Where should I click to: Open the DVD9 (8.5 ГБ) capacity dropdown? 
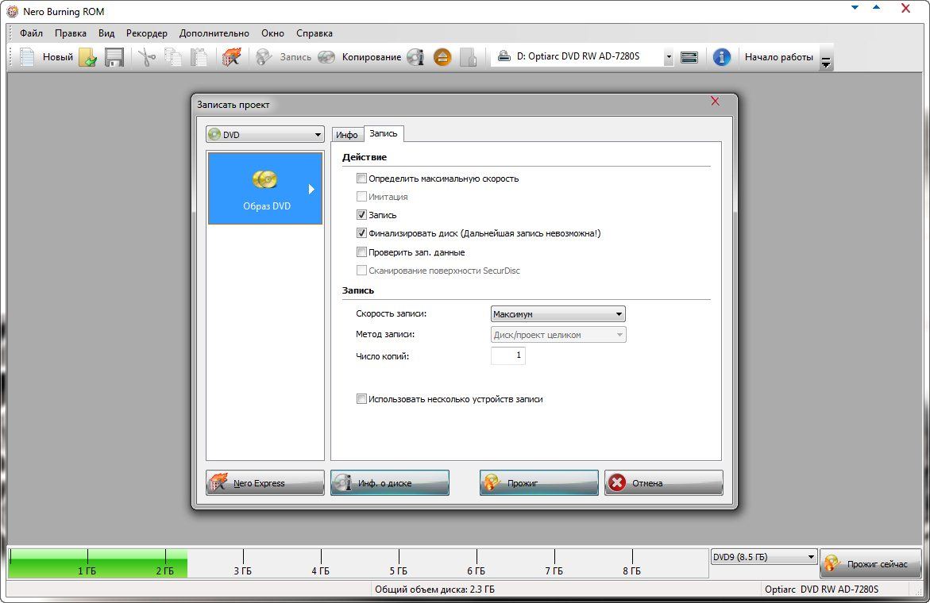point(763,557)
